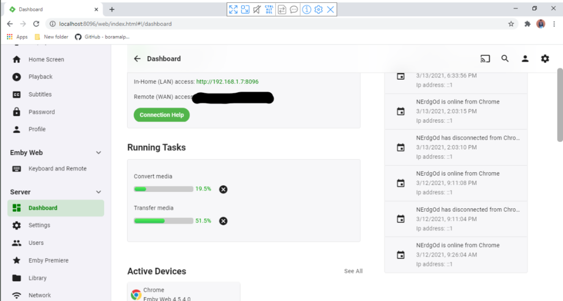This screenshot has width=563, height=301.
Task: Click Chrome profile avatar
Action: tap(540, 24)
